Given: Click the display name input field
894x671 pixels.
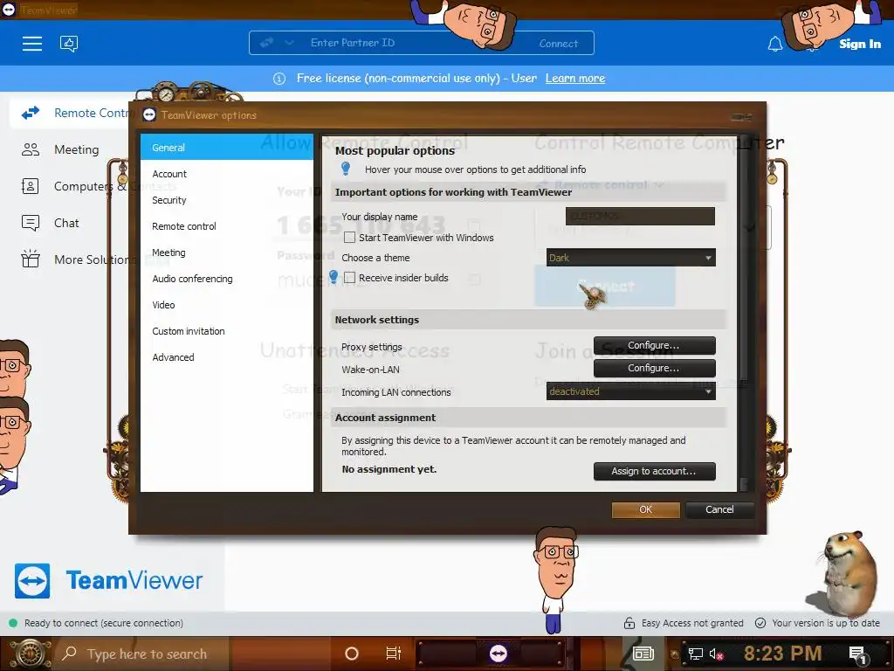Looking at the screenshot, I should (x=640, y=217).
